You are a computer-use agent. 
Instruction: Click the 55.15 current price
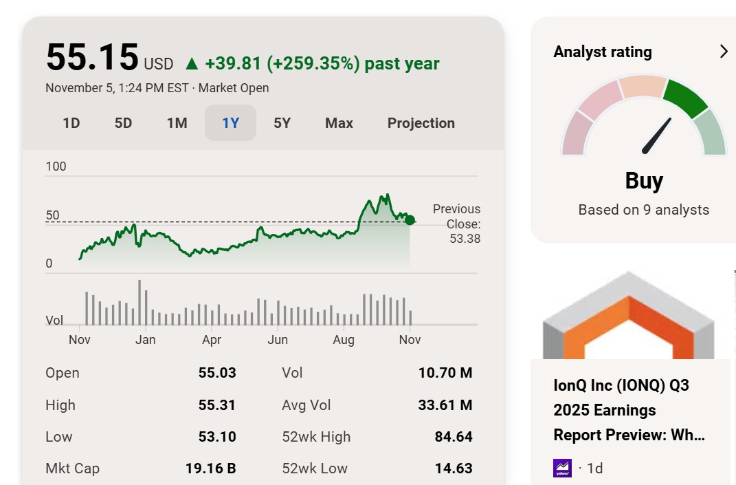coord(93,57)
